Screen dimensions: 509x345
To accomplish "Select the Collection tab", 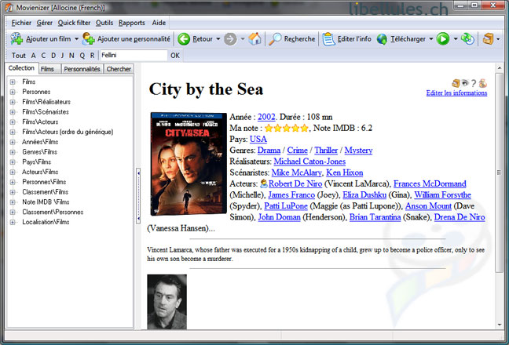I will click(x=22, y=68).
